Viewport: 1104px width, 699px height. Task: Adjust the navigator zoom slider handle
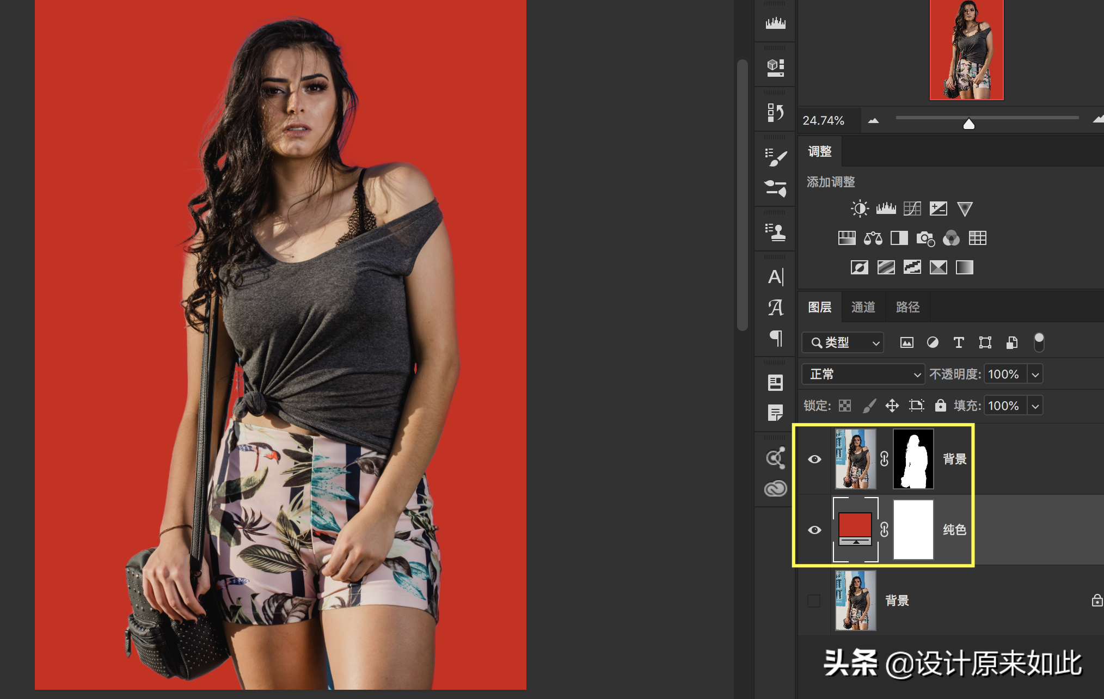pyautogui.click(x=968, y=124)
